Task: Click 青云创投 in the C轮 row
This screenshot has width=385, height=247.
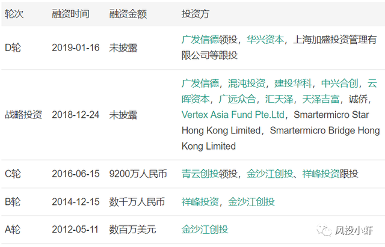Action: click(200, 174)
